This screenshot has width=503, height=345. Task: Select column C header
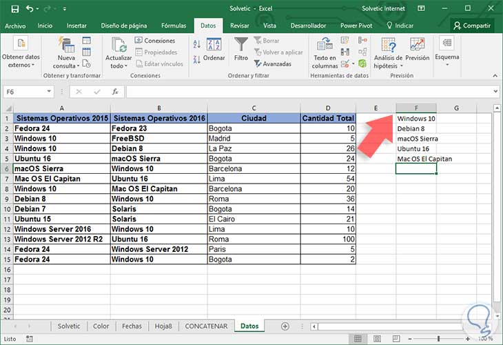[x=254, y=108]
